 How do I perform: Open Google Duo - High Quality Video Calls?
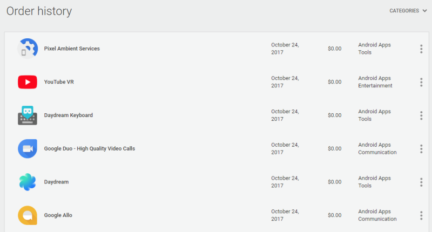point(90,148)
